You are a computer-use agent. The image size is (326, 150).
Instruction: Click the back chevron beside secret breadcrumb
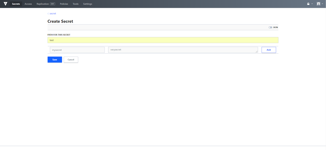(x=48, y=14)
